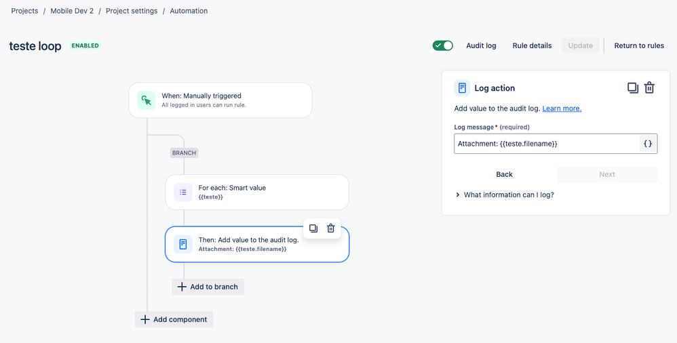Delete action using Log action panel trash icon
Image resolution: width=677 pixels, height=343 pixels.
649,88
